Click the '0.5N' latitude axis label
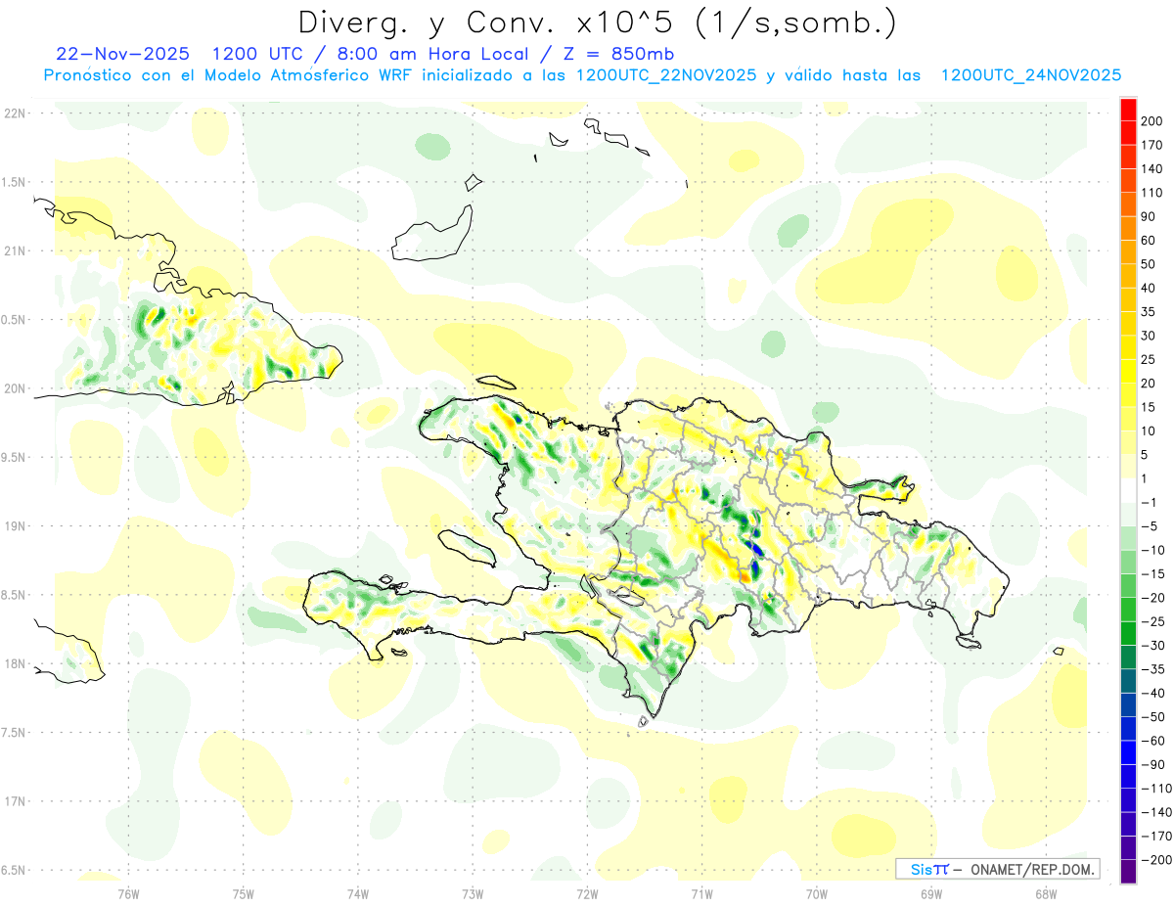The width and height of the screenshot is (1174, 907). coord(14,319)
